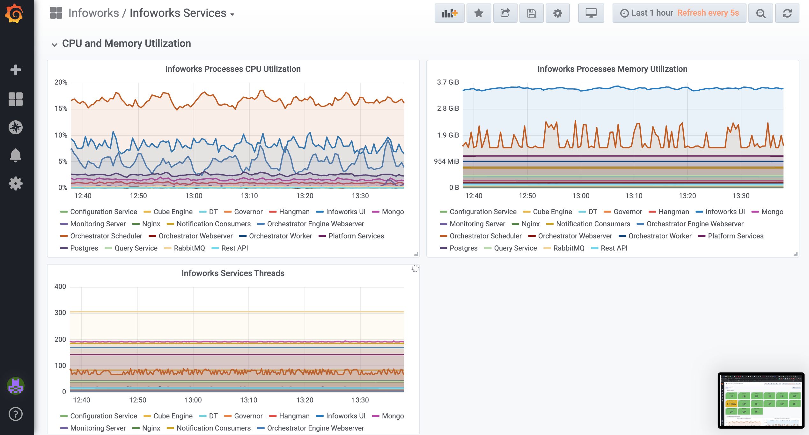Open the Dashboards sidebar icon
Screen dimensions: 809x435
click(x=15, y=99)
